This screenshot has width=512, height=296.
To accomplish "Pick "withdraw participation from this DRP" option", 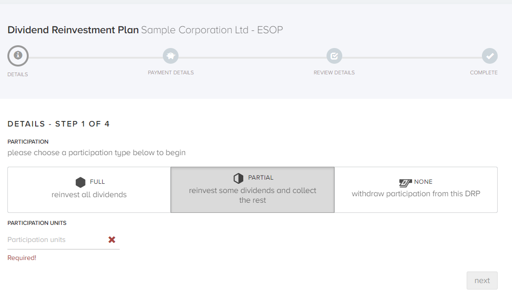I will click(416, 193).
